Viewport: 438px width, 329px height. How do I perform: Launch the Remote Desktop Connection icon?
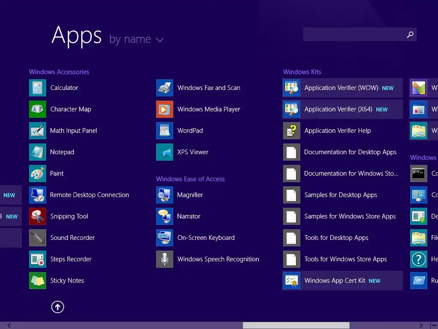tap(38, 195)
